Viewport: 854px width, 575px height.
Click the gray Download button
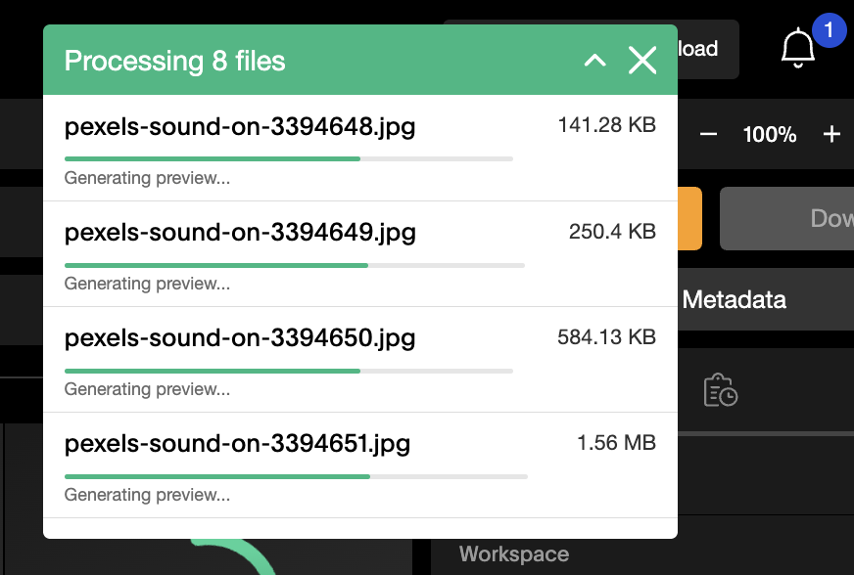[x=787, y=219]
